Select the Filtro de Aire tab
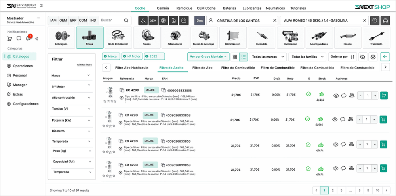 [x=202, y=68]
